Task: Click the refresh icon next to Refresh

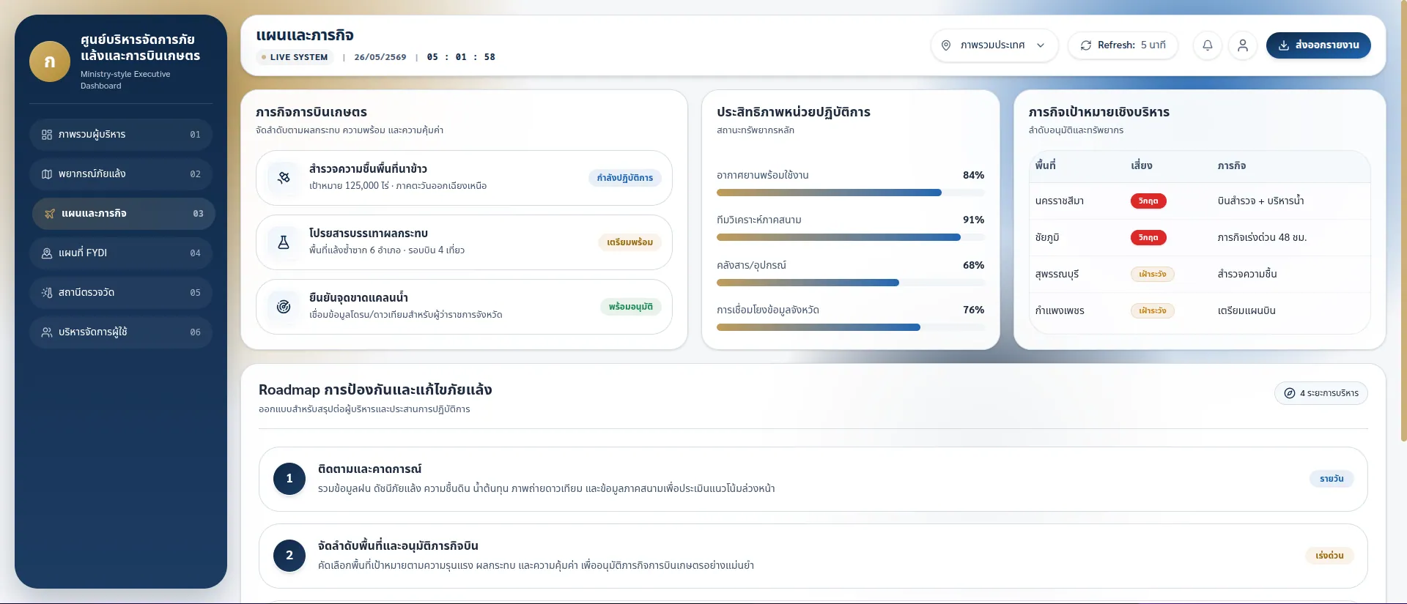Action: 1086,45
